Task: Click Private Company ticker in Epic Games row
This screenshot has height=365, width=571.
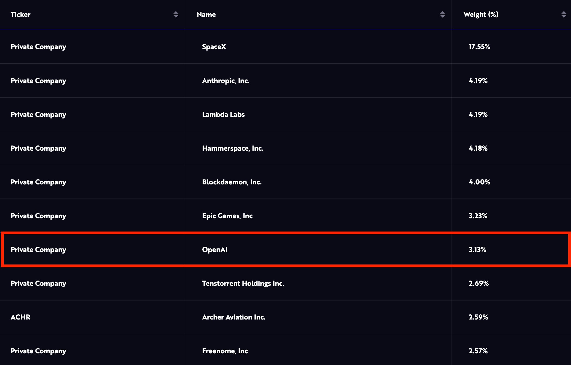Action: point(38,216)
